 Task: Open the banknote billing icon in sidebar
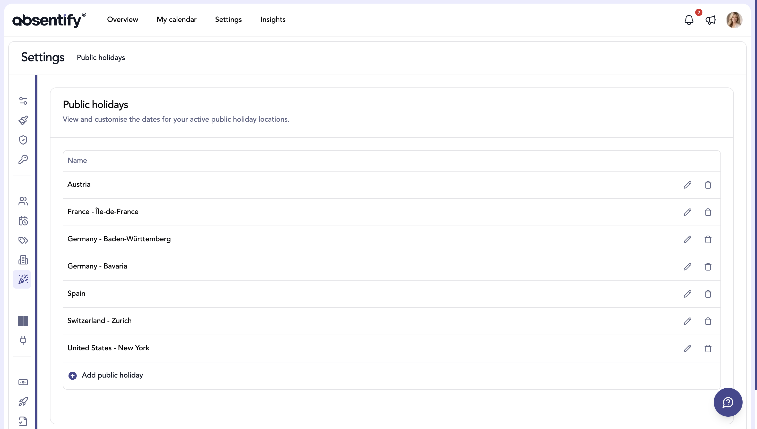23,382
